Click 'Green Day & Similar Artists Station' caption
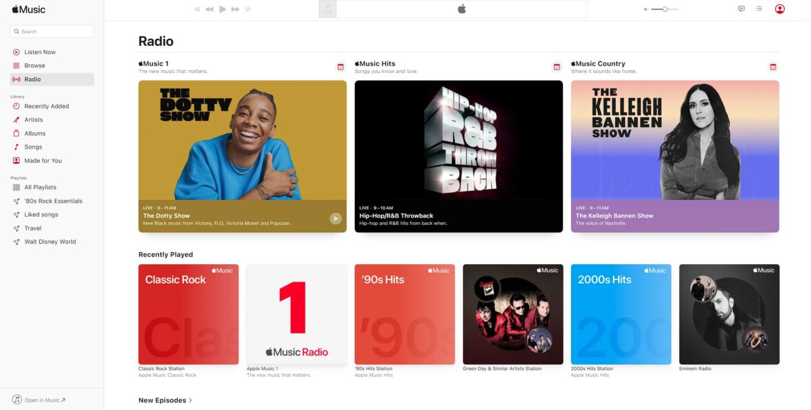Viewport: 811px width, 410px height. click(502, 369)
